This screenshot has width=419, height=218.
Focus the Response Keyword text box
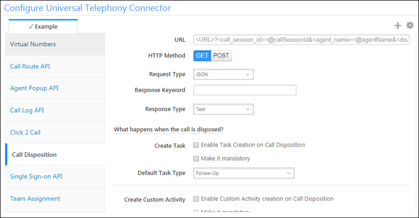click(245, 90)
